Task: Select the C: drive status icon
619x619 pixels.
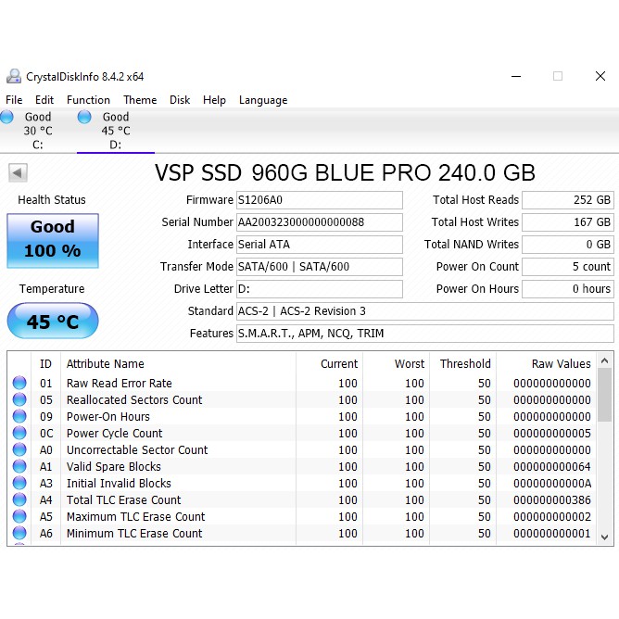Action: click(x=7, y=117)
